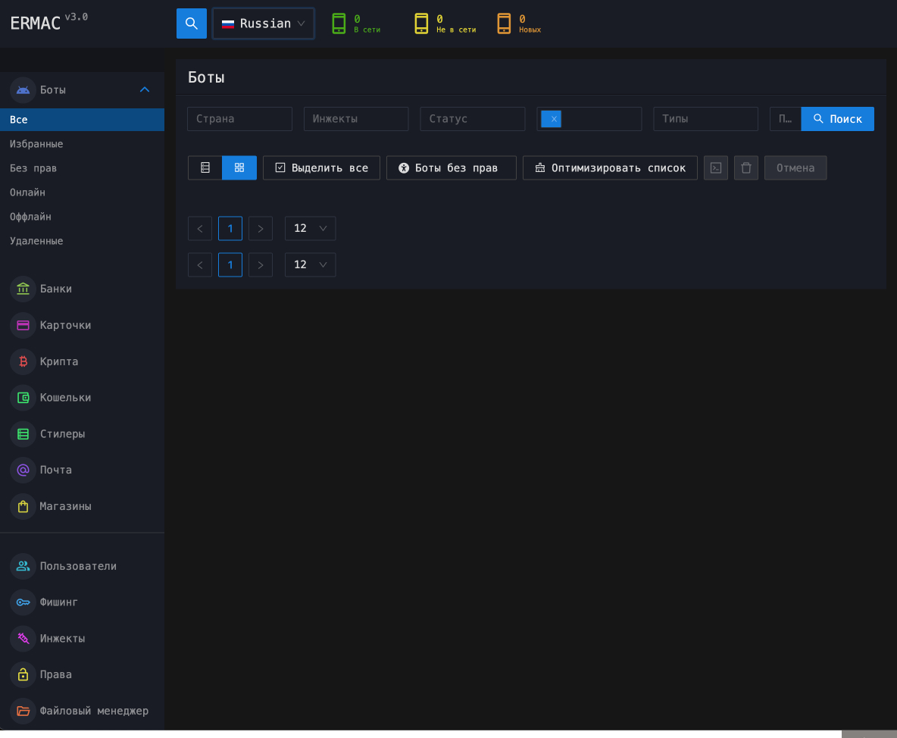Click the Оптимизировать список button
897x738 pixels.
[x=610, y=168]
